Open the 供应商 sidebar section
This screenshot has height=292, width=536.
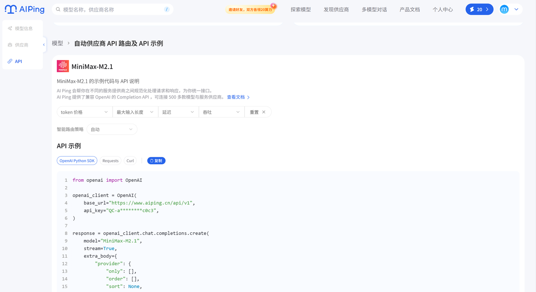point(22,45)
